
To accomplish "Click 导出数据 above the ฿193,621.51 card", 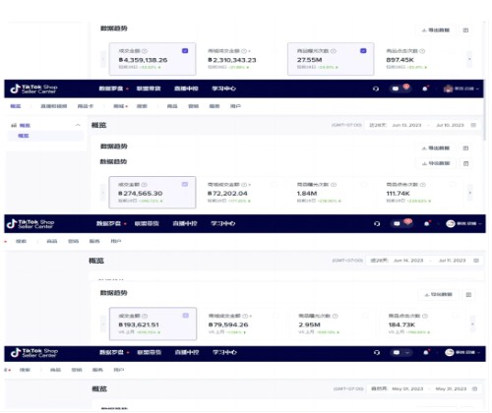I will [x=439, y=294].
